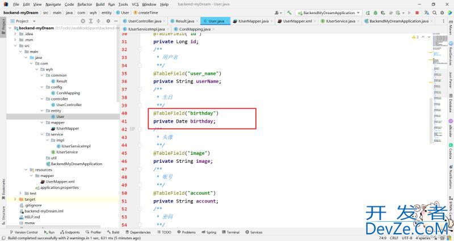The image size is (454, 241).
Task: Click more tabs vertical dots button
Action: pyautogui.click(x=443, y=21)
